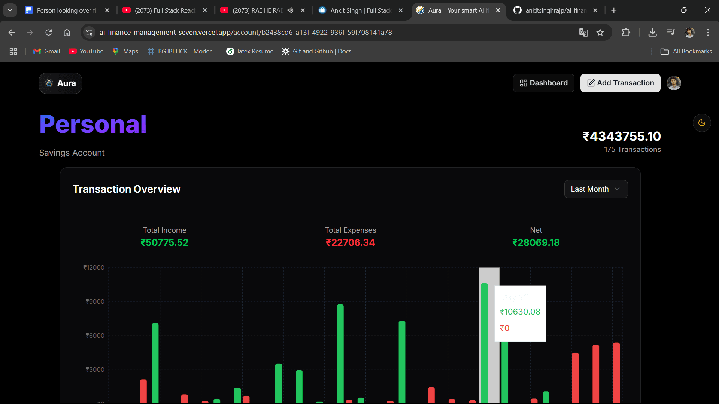Viewport: 719px width, 404px height.
Task: Open the Chrome Downloads icon
Action: coord(652,33)
